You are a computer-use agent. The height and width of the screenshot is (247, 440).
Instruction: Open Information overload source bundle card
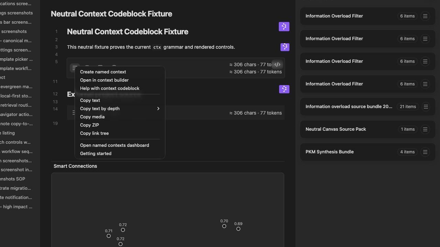point(368,107)
